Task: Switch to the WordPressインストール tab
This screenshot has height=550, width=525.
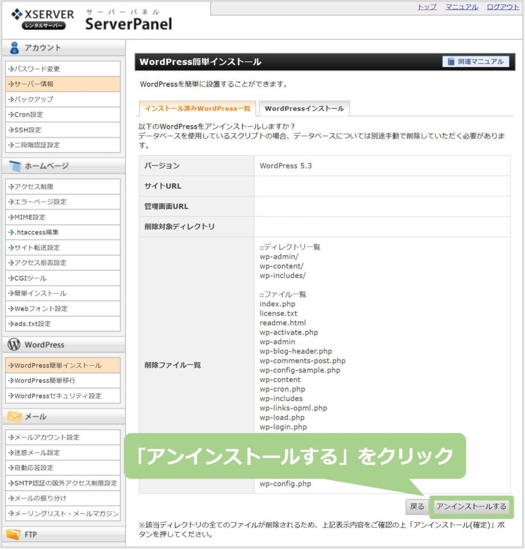Action: point(304,108)
